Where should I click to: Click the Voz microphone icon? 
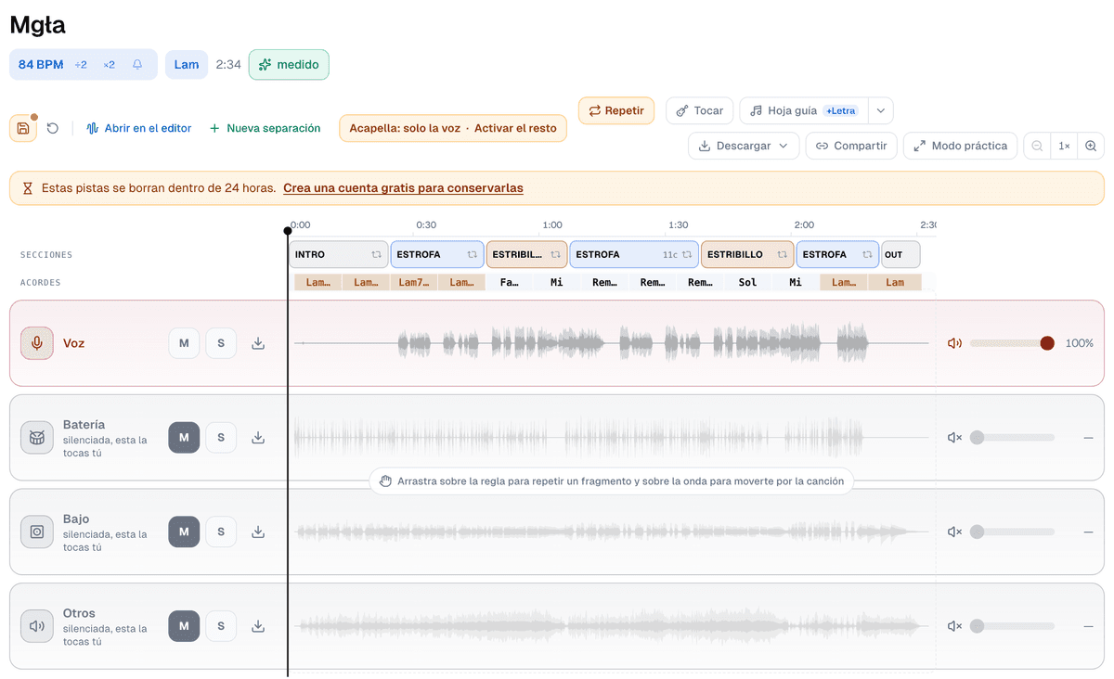37,343
